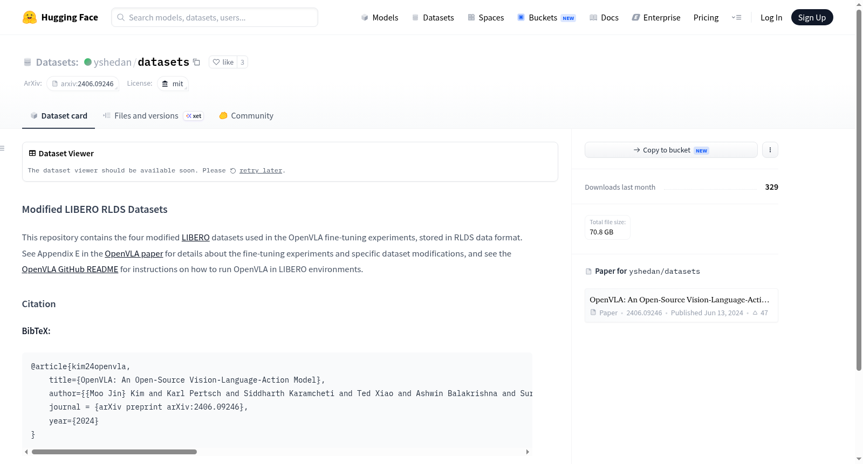
Task: Click the Dataset Viewer table icon
Action: tap(32, 154)
